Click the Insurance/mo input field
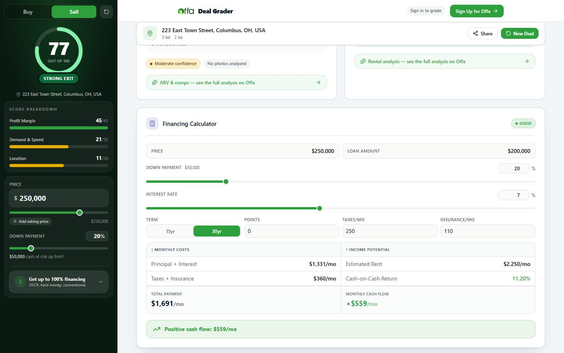Screen dimensions: 564x353 [488, 231]
